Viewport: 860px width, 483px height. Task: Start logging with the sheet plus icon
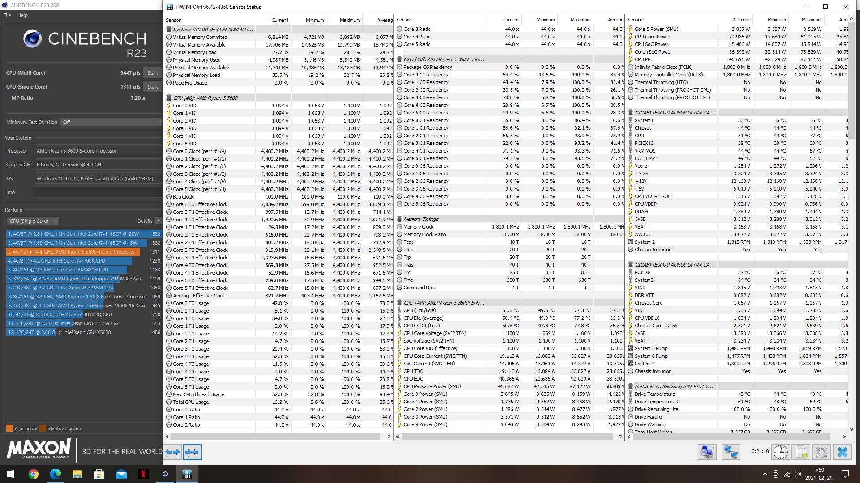801,452
